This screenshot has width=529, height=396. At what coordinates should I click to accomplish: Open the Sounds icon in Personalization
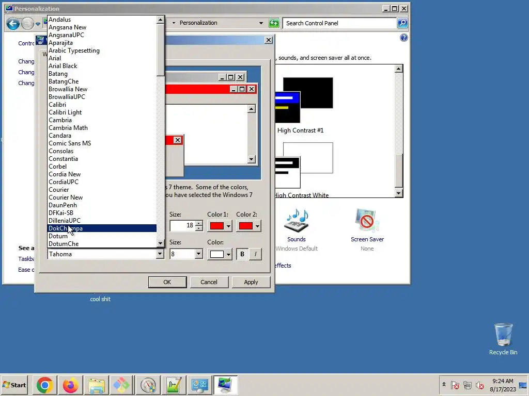[296, 221]
